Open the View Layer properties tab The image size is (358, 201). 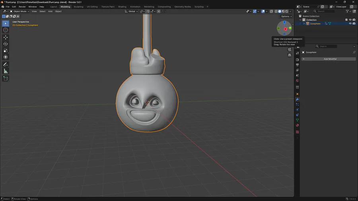(297, 70)
